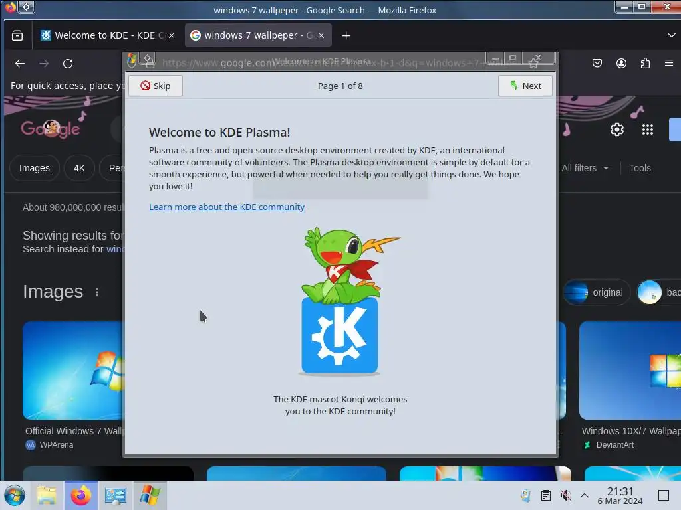Open the file manager from taskbar

(47, 495)
